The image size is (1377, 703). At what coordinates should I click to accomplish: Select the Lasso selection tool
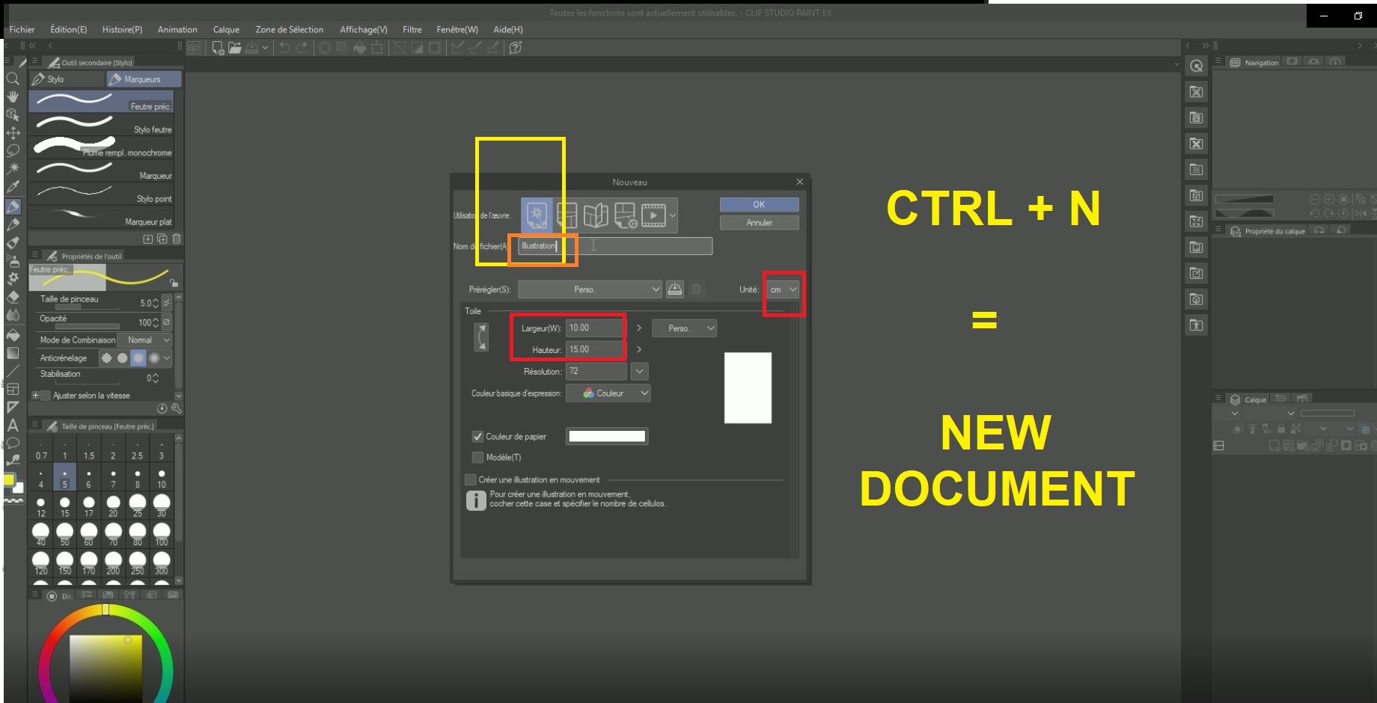(x=13, y=151)
